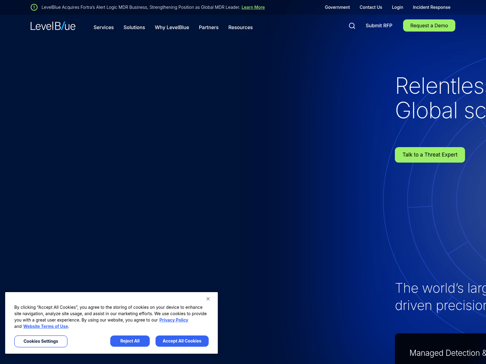Viewport: 486px width, 364px height.
Task: Select Partners in the navigation bar
Action: [209, 27]
